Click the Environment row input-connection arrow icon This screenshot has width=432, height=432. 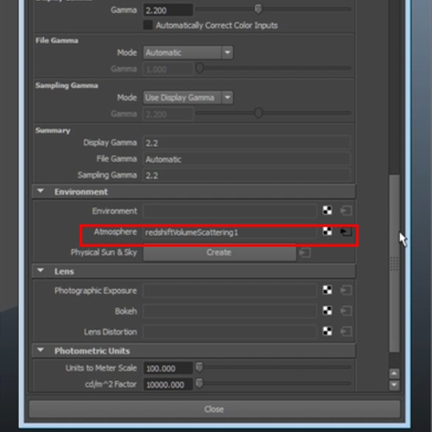coord(346,211)
